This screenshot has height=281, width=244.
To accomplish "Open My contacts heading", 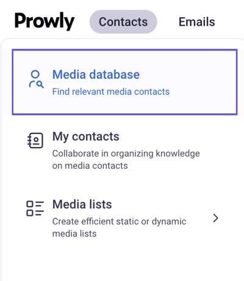I will (86, 137).
